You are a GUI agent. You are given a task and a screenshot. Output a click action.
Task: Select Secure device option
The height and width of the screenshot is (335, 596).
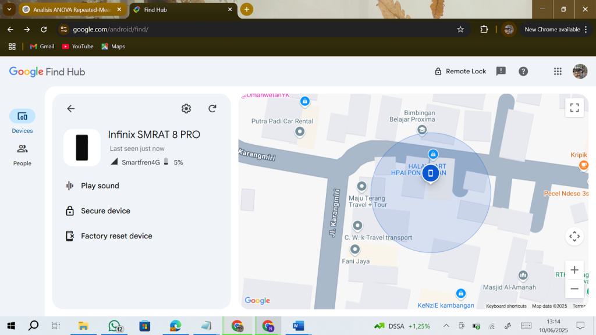[105, 211]
